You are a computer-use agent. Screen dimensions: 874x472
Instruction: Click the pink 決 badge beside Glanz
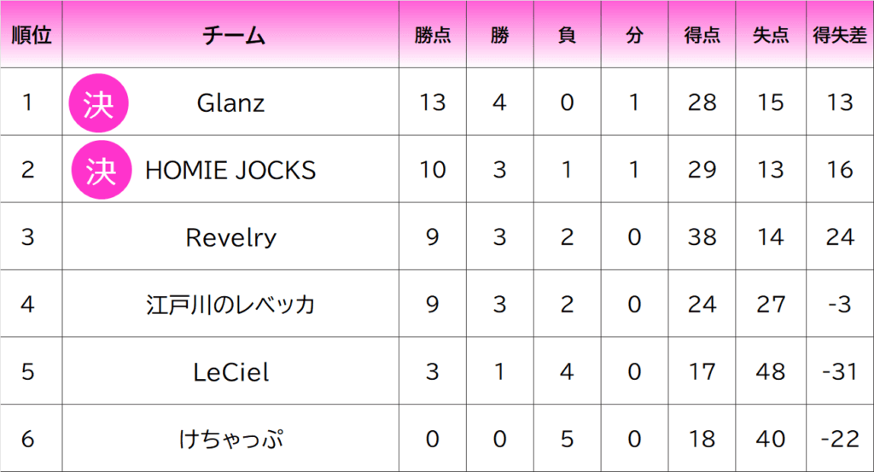tap(99, 103)
